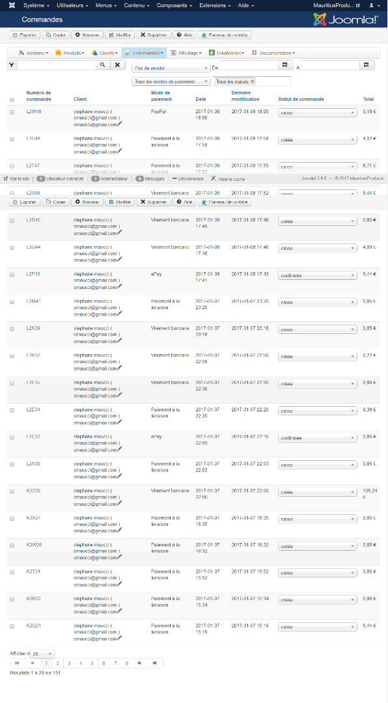The height and width of the screenshot is (703, 388).
Task: Click edit pencil for order L2P43 client
Action: click(x=120, y=286)
